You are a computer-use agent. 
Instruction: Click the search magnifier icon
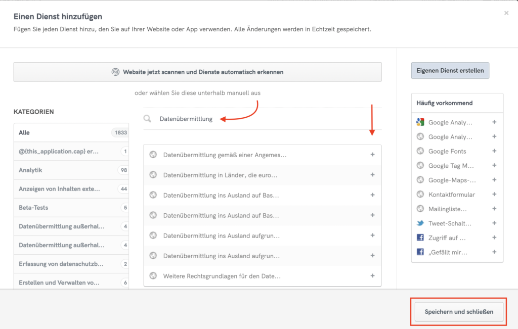coord(147,119)
